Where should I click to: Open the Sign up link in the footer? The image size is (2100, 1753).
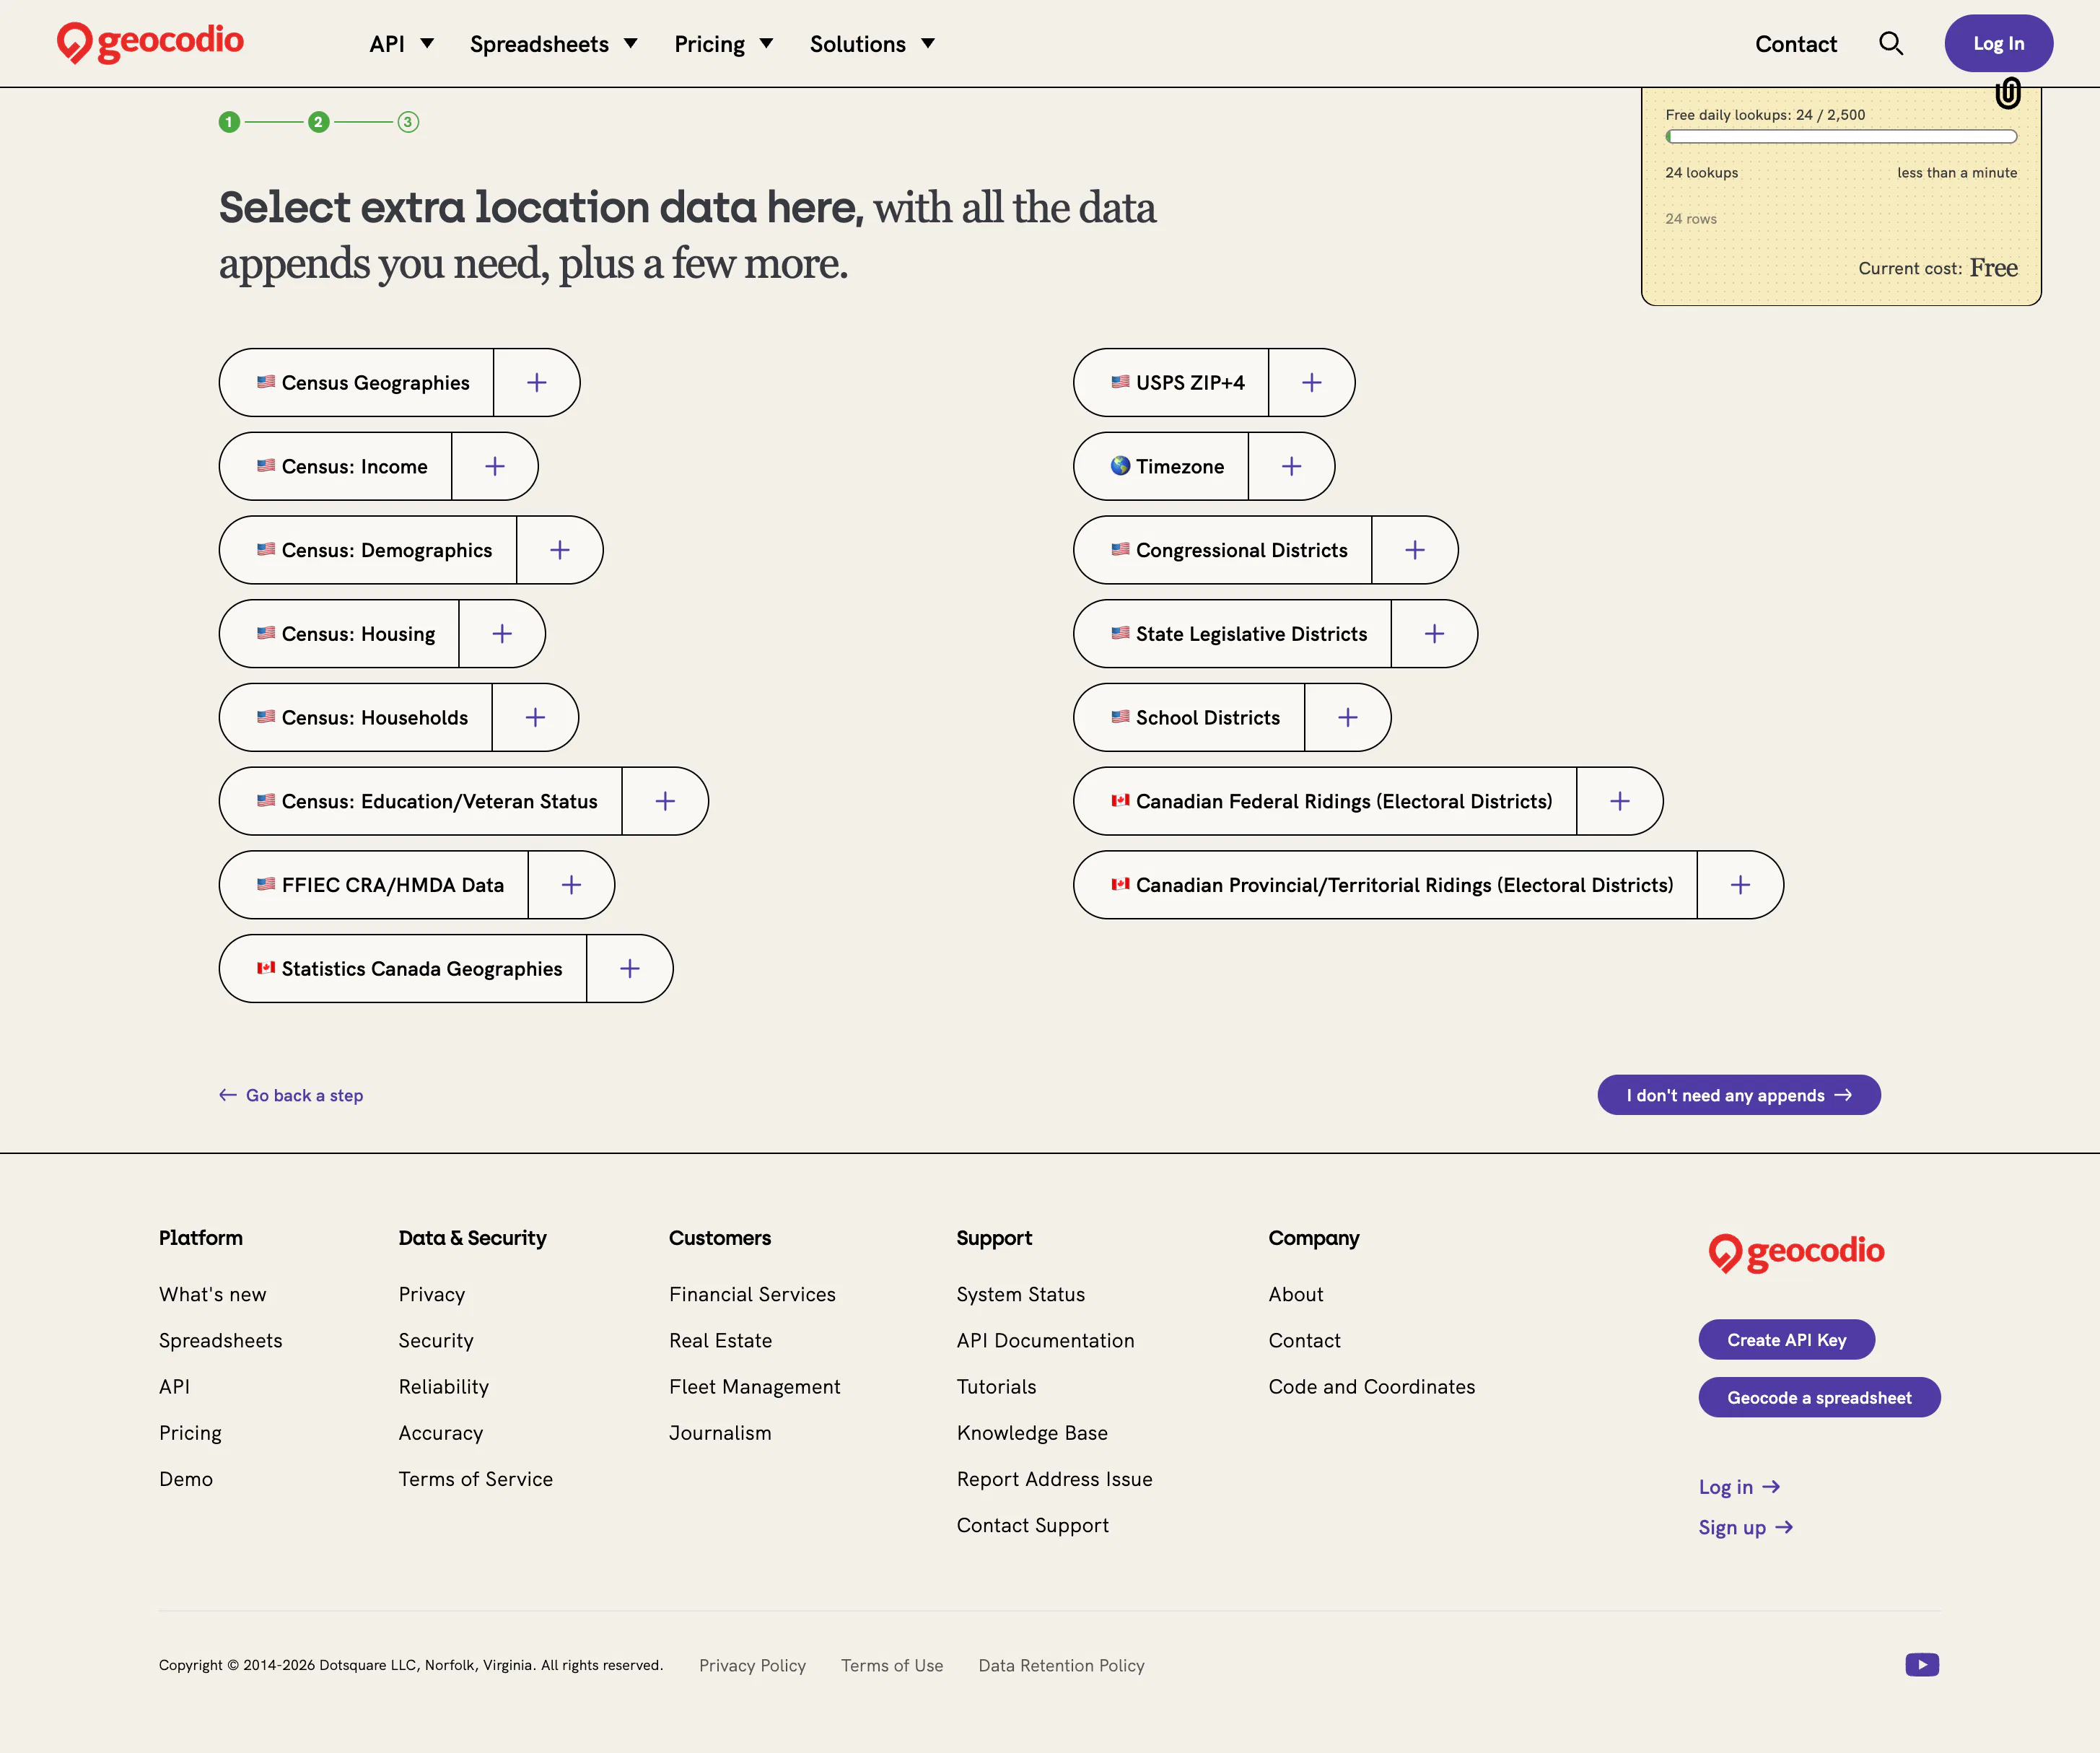coord(1746,1528)
